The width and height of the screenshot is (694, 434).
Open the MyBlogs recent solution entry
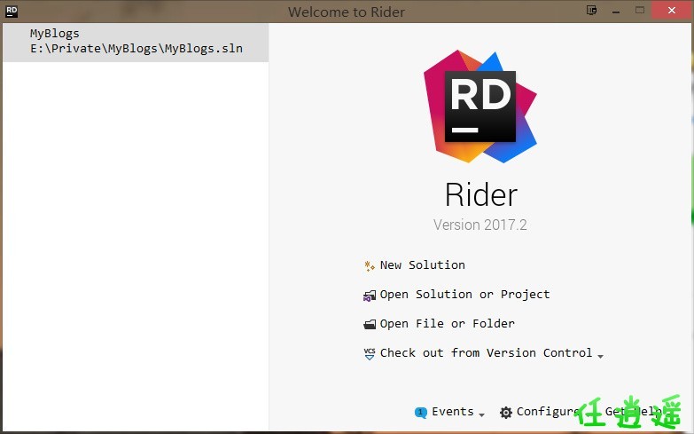pyautogui.click(x=136, y=42)
